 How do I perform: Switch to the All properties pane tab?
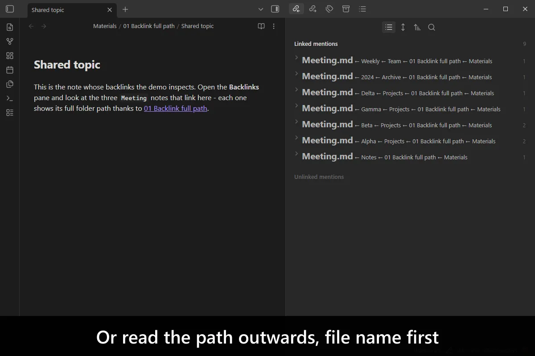[x=346, y=9]
